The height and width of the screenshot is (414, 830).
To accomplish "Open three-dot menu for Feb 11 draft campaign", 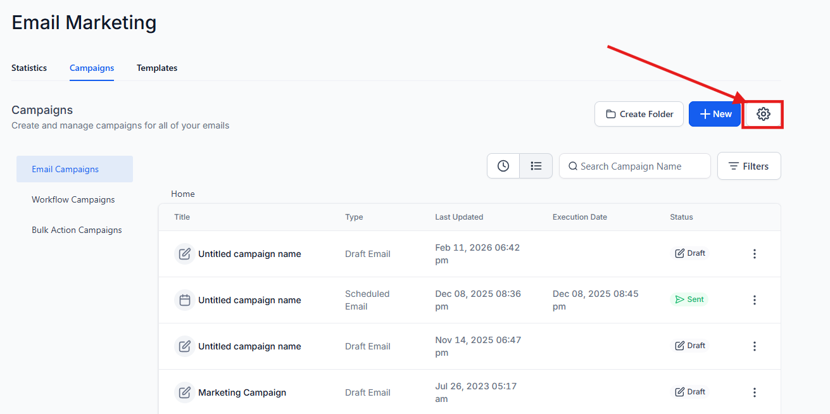I will (754, 254).
